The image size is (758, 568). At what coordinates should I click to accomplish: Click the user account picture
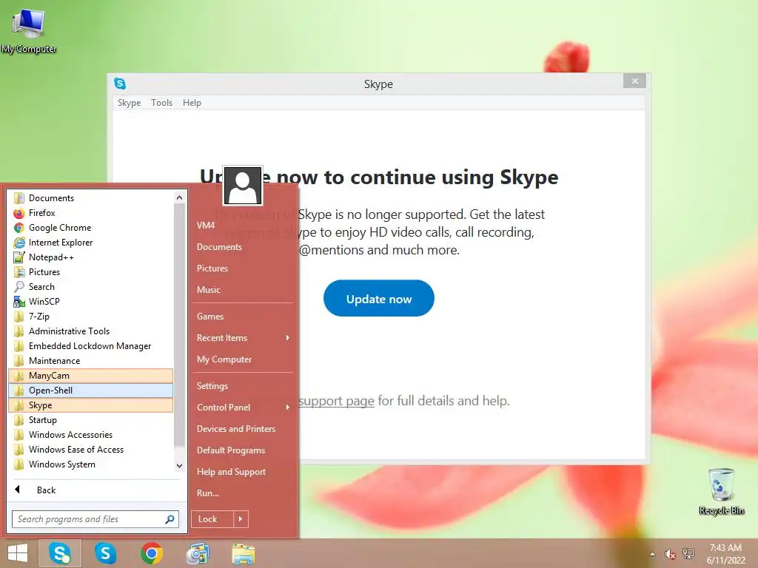tap(243, 186)
